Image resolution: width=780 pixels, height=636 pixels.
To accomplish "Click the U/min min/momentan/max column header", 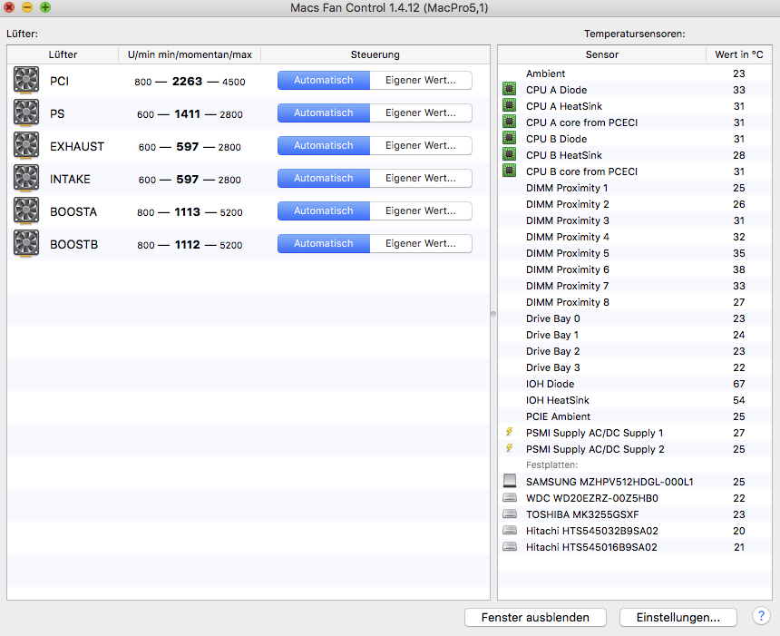I will click(x=190, y=54).
